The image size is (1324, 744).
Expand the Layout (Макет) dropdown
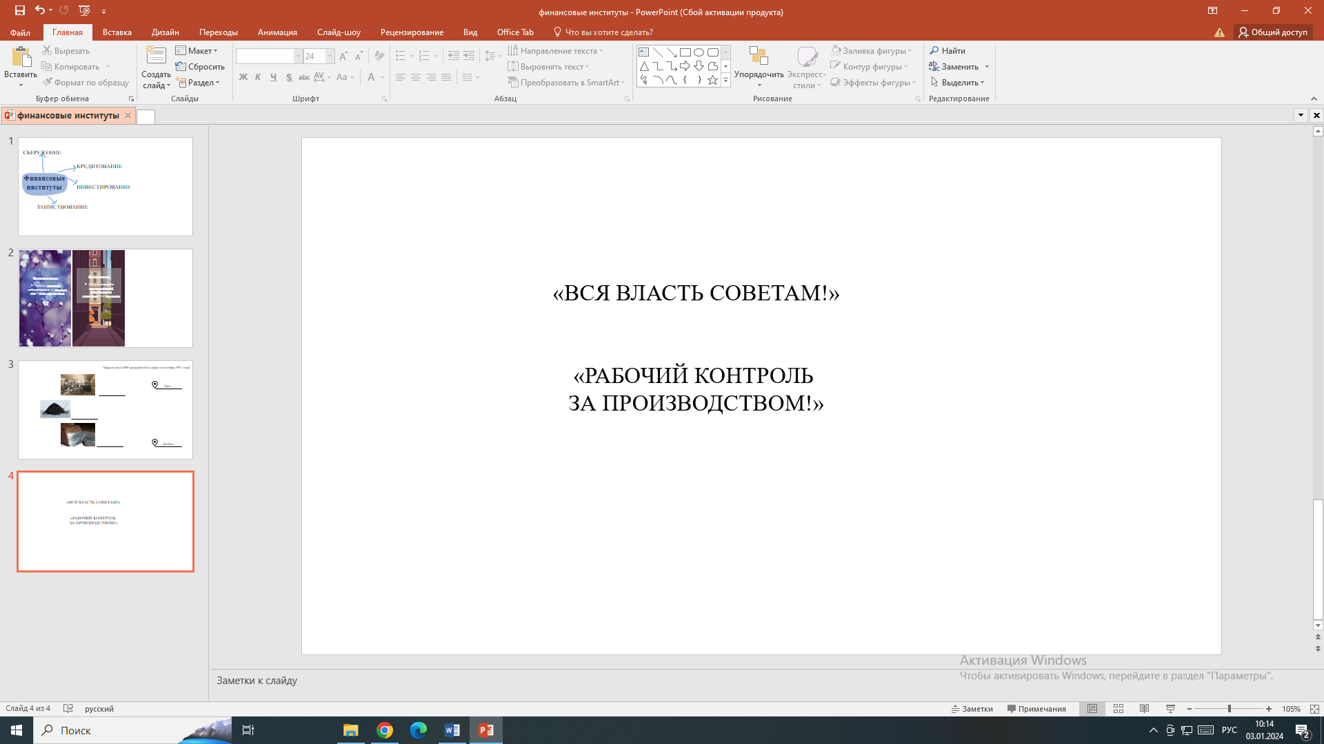197,51
